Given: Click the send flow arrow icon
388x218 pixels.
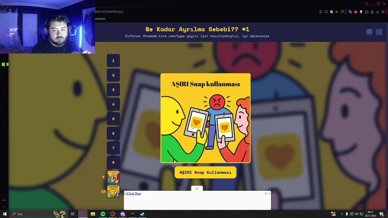Looking at the screenshot, I should (337, 12).
